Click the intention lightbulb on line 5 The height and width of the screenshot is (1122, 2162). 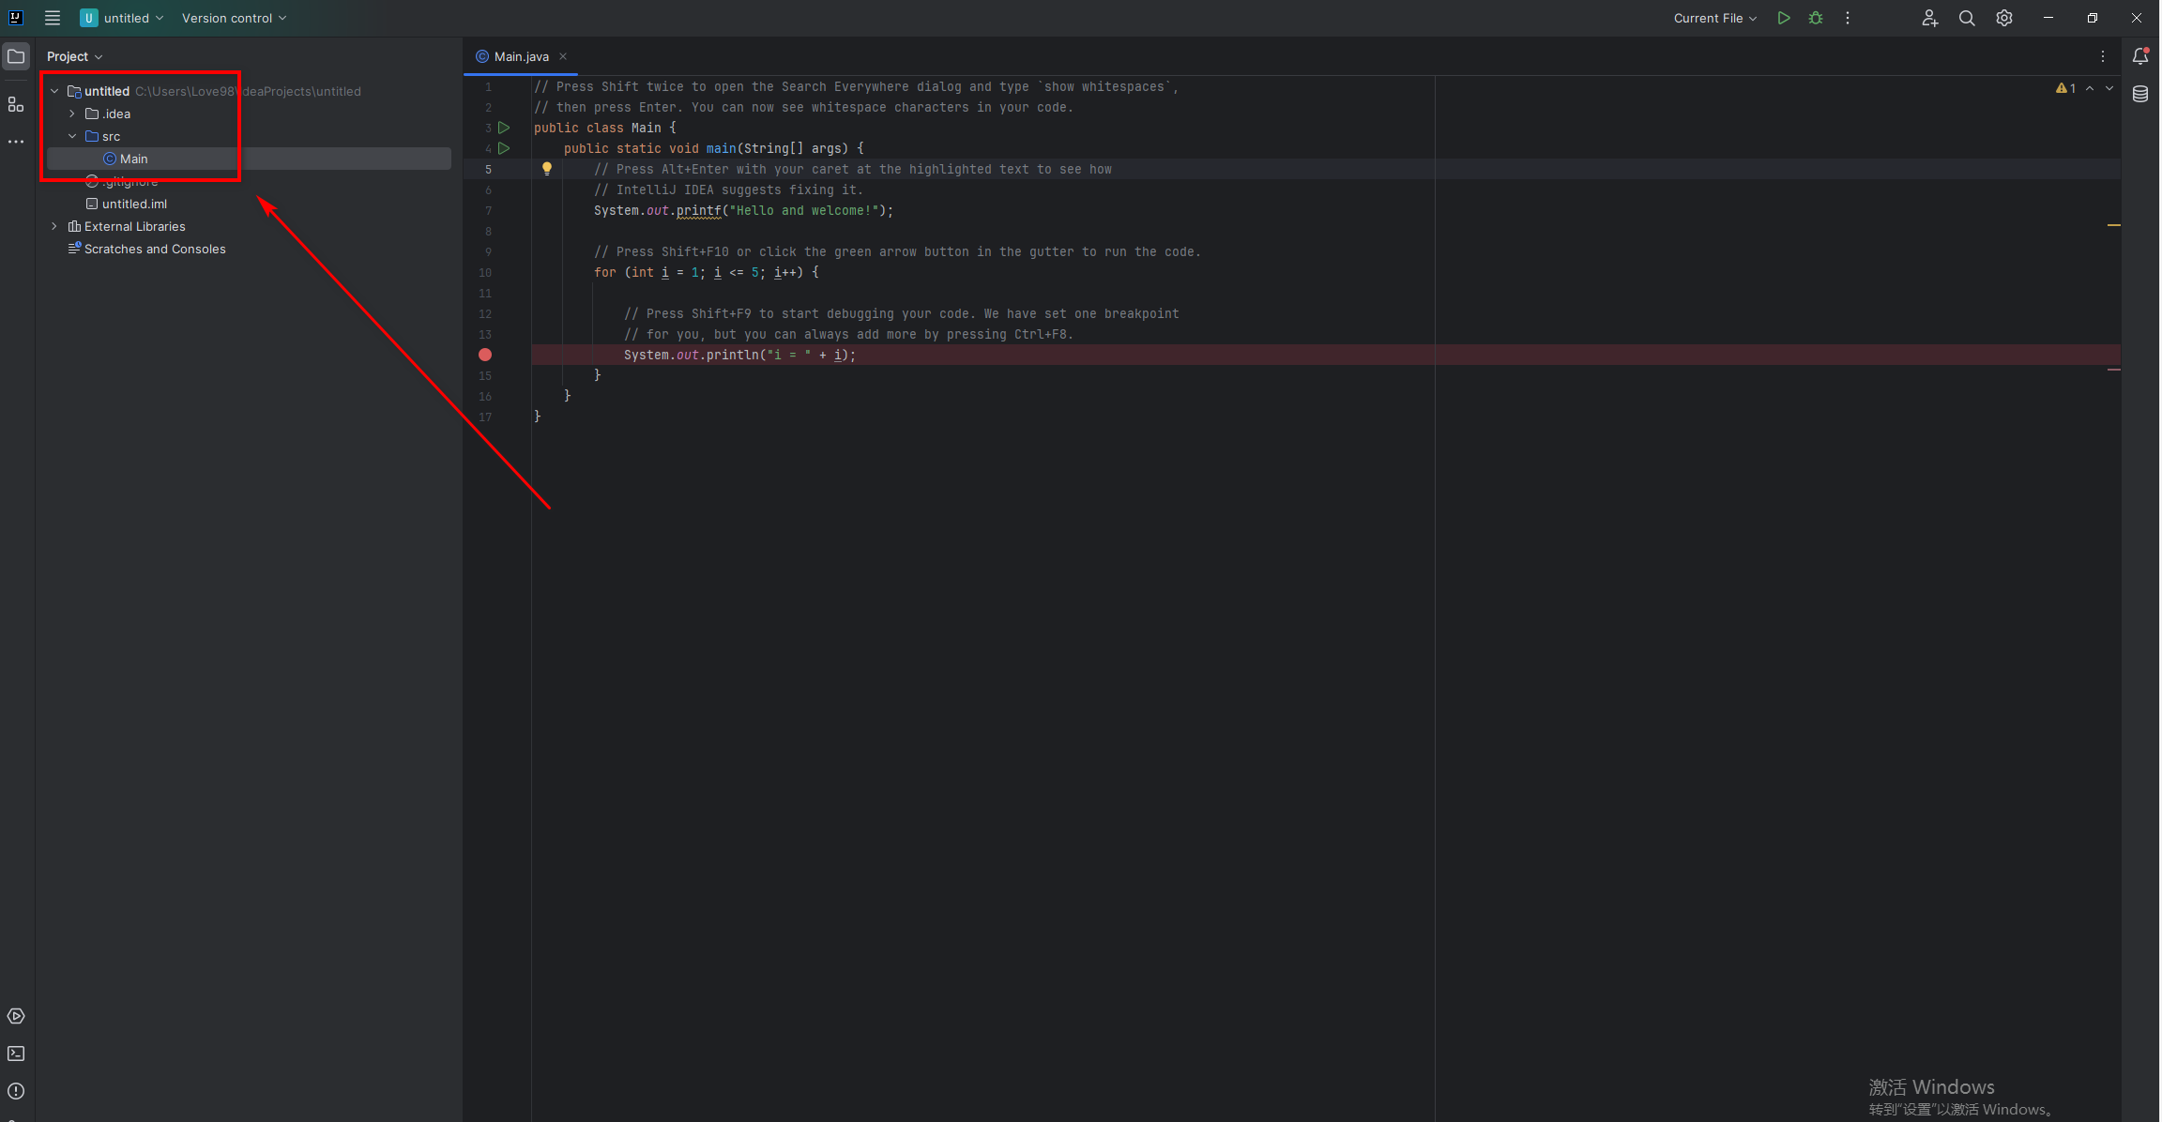coord(547,169)
